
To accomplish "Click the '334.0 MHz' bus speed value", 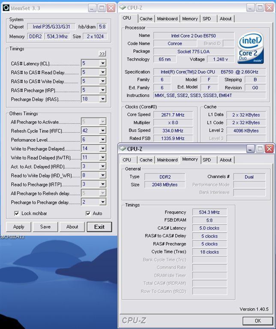I will (x=173, y=131).
